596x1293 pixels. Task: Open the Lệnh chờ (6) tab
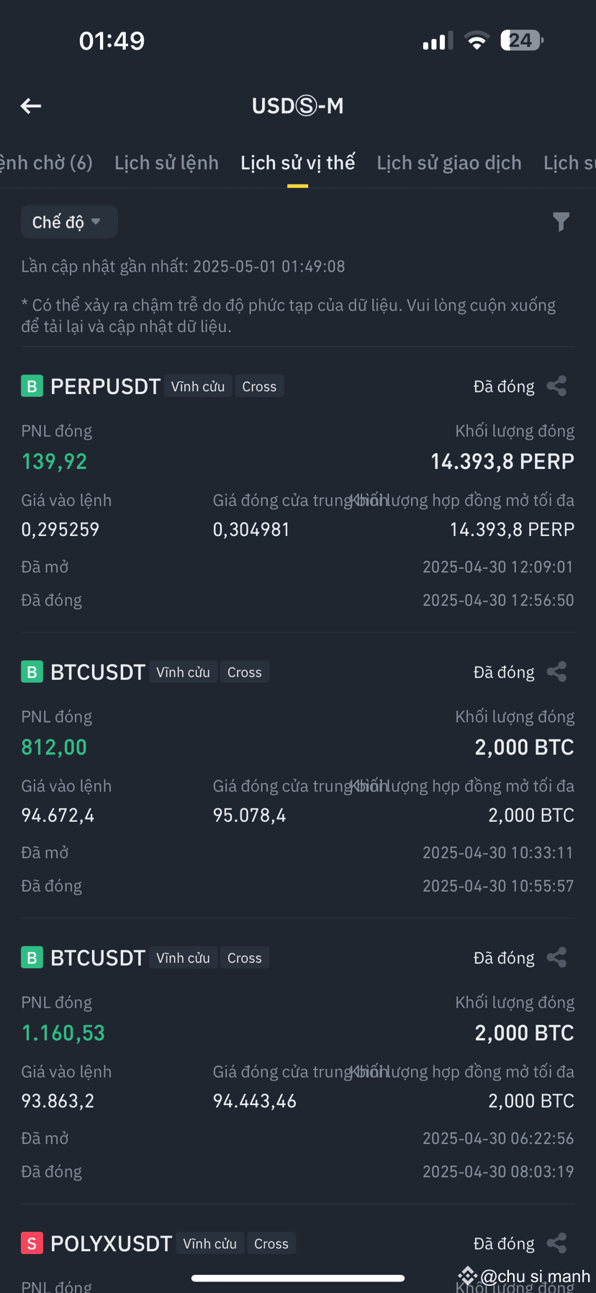(46, 163)
